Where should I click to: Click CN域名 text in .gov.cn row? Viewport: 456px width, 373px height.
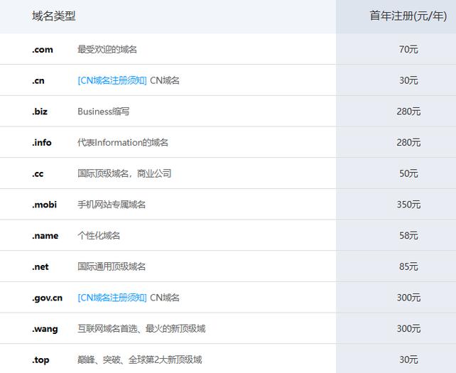pos(165,298)
